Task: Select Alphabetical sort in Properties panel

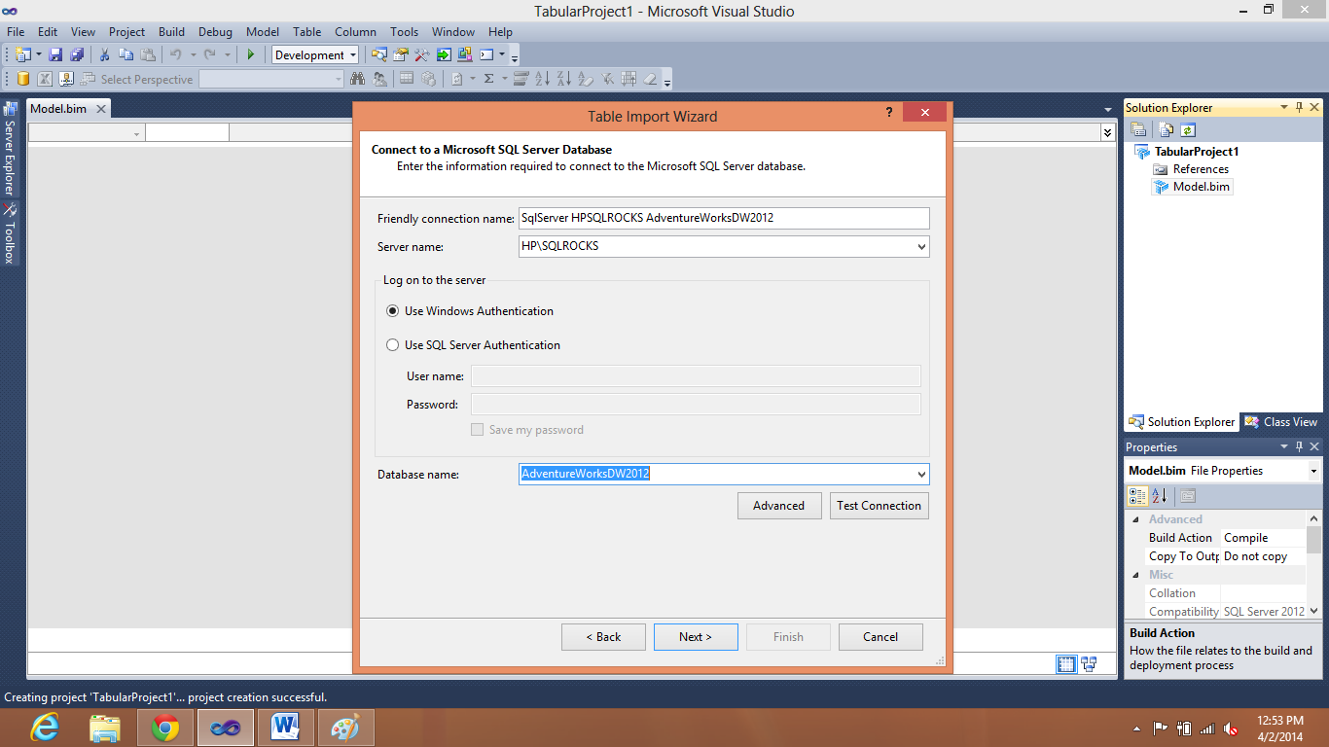Action: coord(1159,496)
